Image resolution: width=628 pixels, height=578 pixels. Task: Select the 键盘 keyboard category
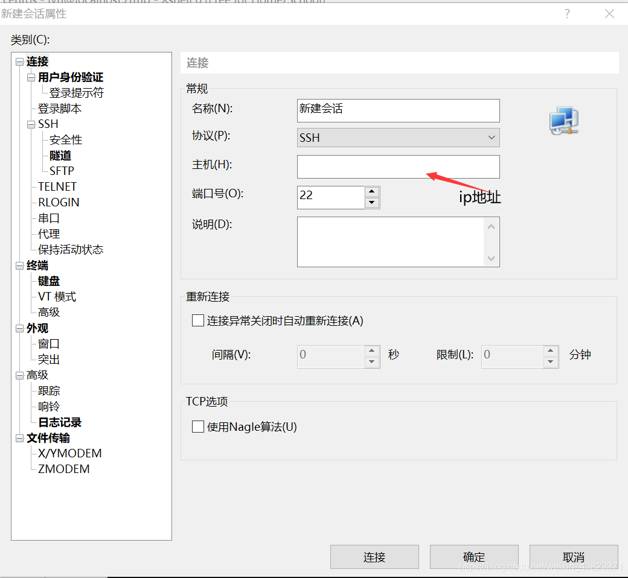49,281
